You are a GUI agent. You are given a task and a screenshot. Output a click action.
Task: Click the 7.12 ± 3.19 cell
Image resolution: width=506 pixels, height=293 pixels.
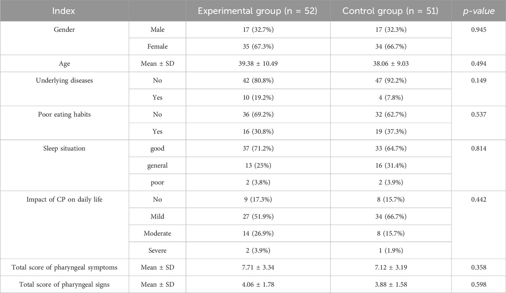[391, 267]
